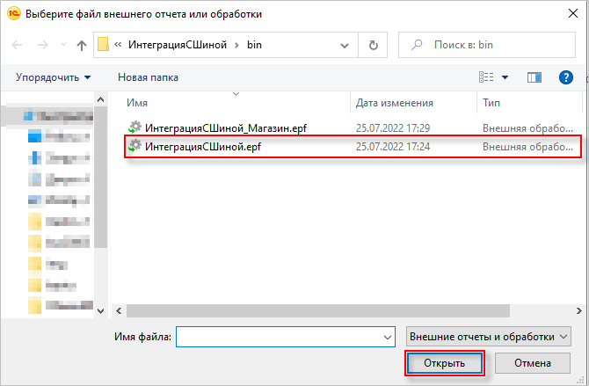Open the Help question mark icon
Viewport: 589px width, 386px height.
[x=566, y=77]
